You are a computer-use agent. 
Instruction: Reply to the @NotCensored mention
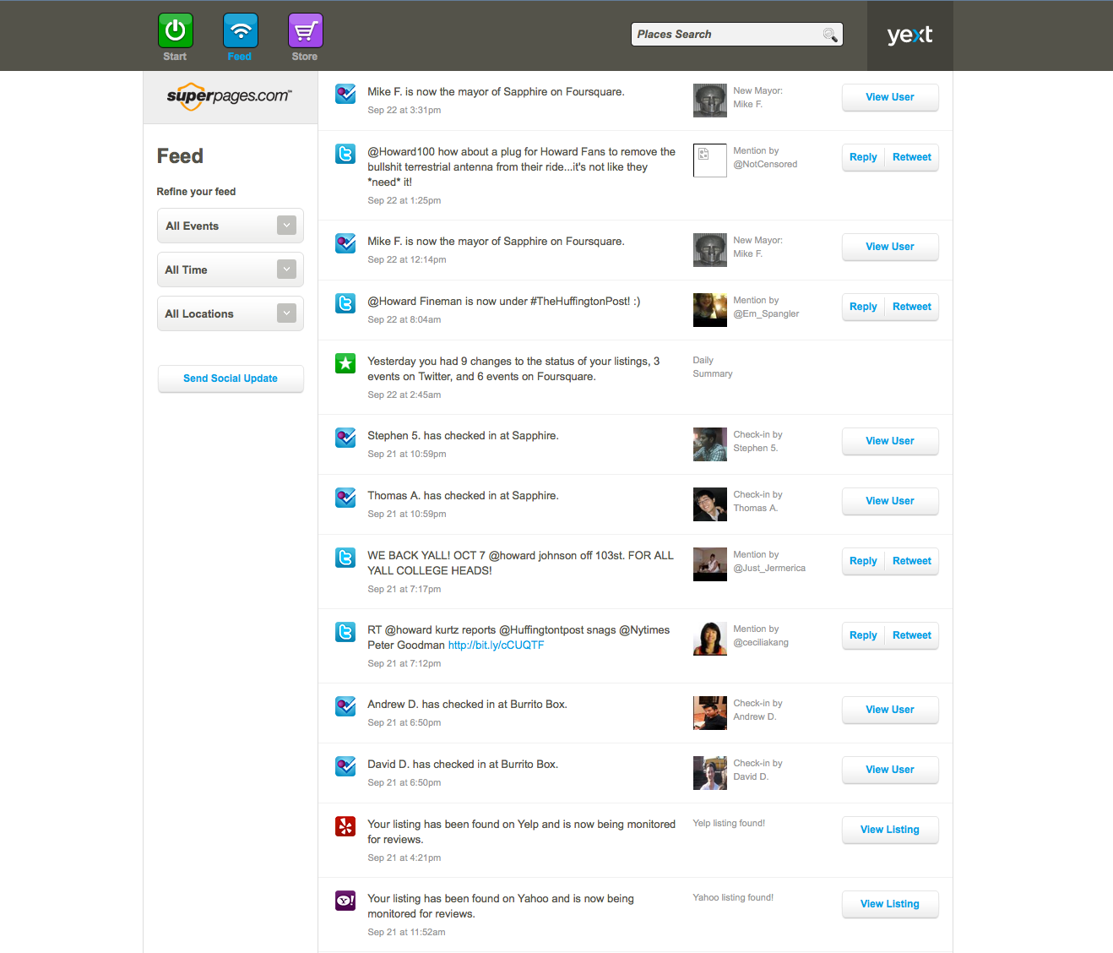tap(863, 157)
